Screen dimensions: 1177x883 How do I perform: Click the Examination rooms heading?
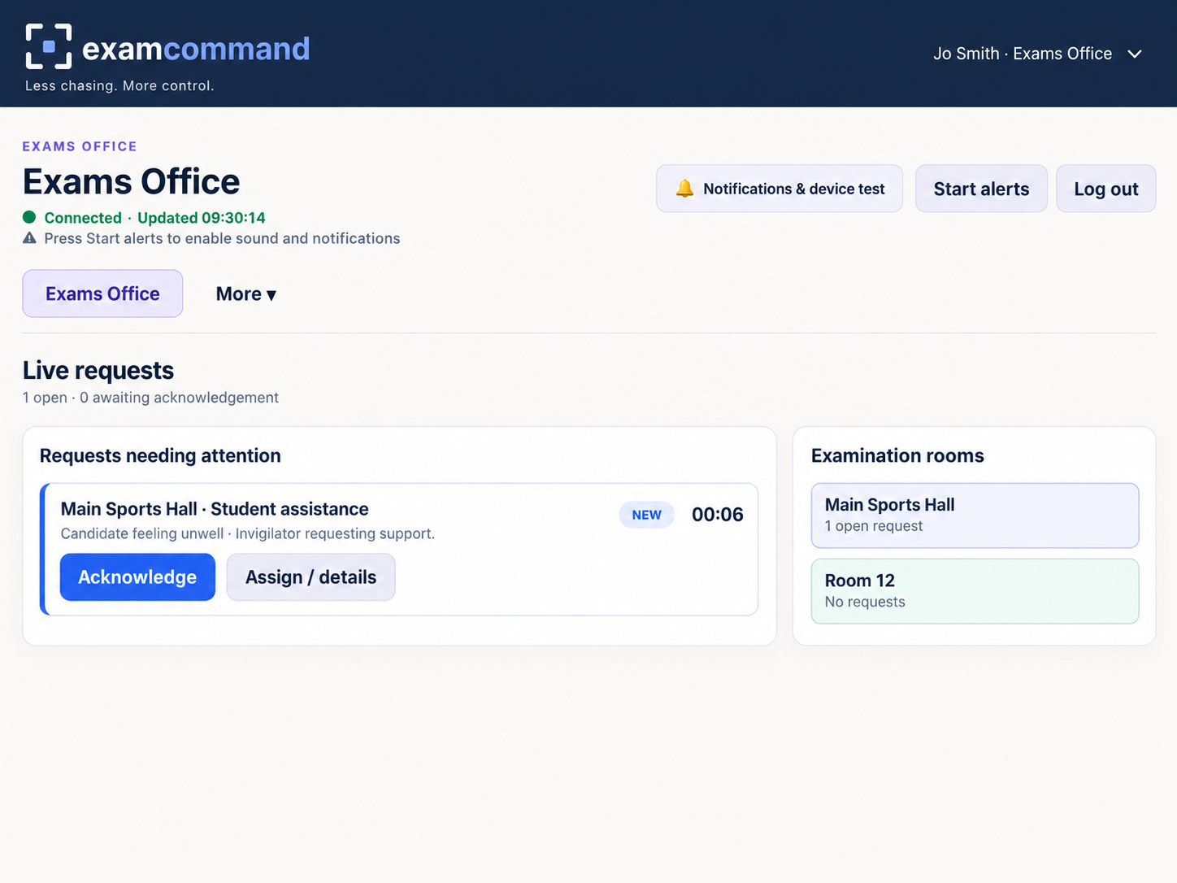point(897,455)
